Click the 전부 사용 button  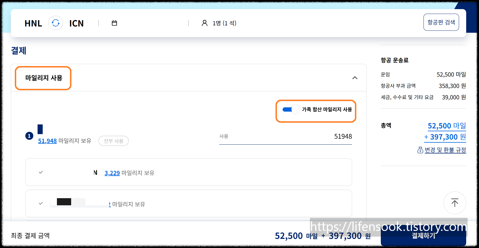coord(113,141)
